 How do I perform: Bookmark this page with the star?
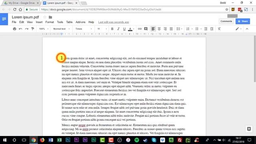227,10
